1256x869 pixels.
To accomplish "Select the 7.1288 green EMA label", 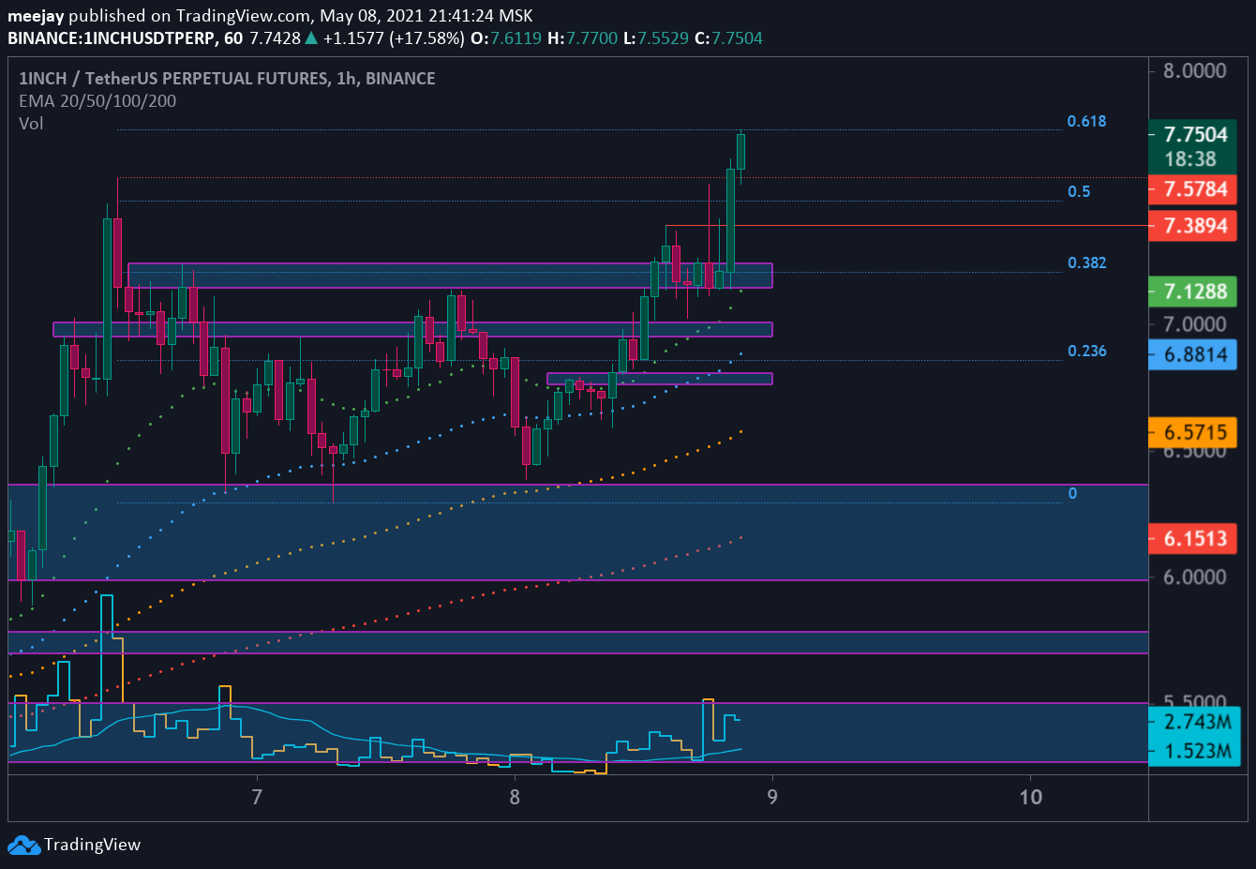I will [1194, 292].
